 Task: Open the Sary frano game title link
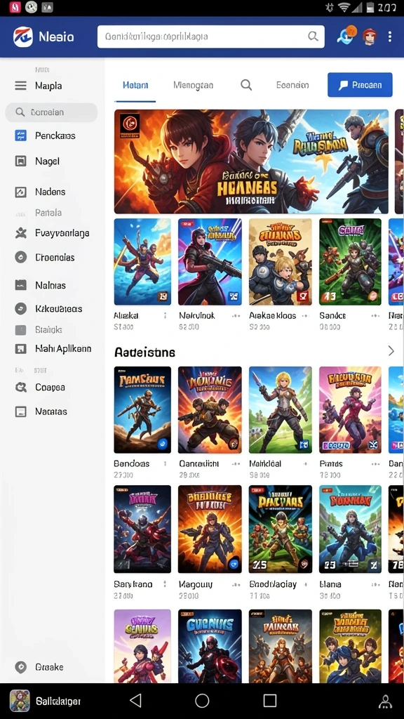(x=133, y=585)
